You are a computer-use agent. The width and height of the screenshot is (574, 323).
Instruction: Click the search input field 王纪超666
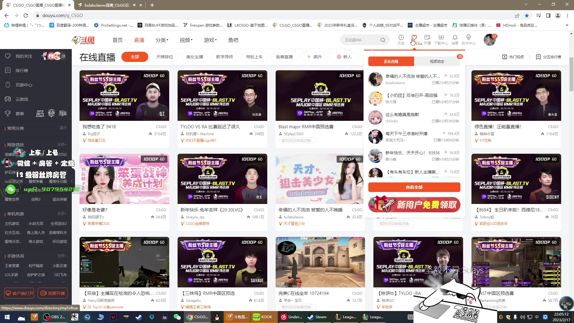360,40
